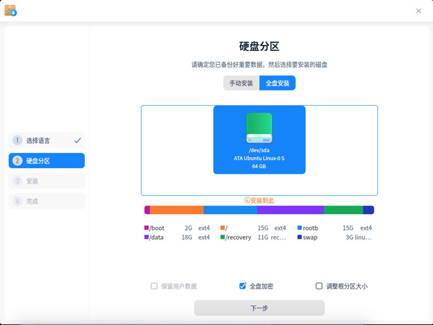Select the 硬盘分区 step in sidebar
Screen dimensions: 433x325
pyautogui.click(x=46, y=161)
